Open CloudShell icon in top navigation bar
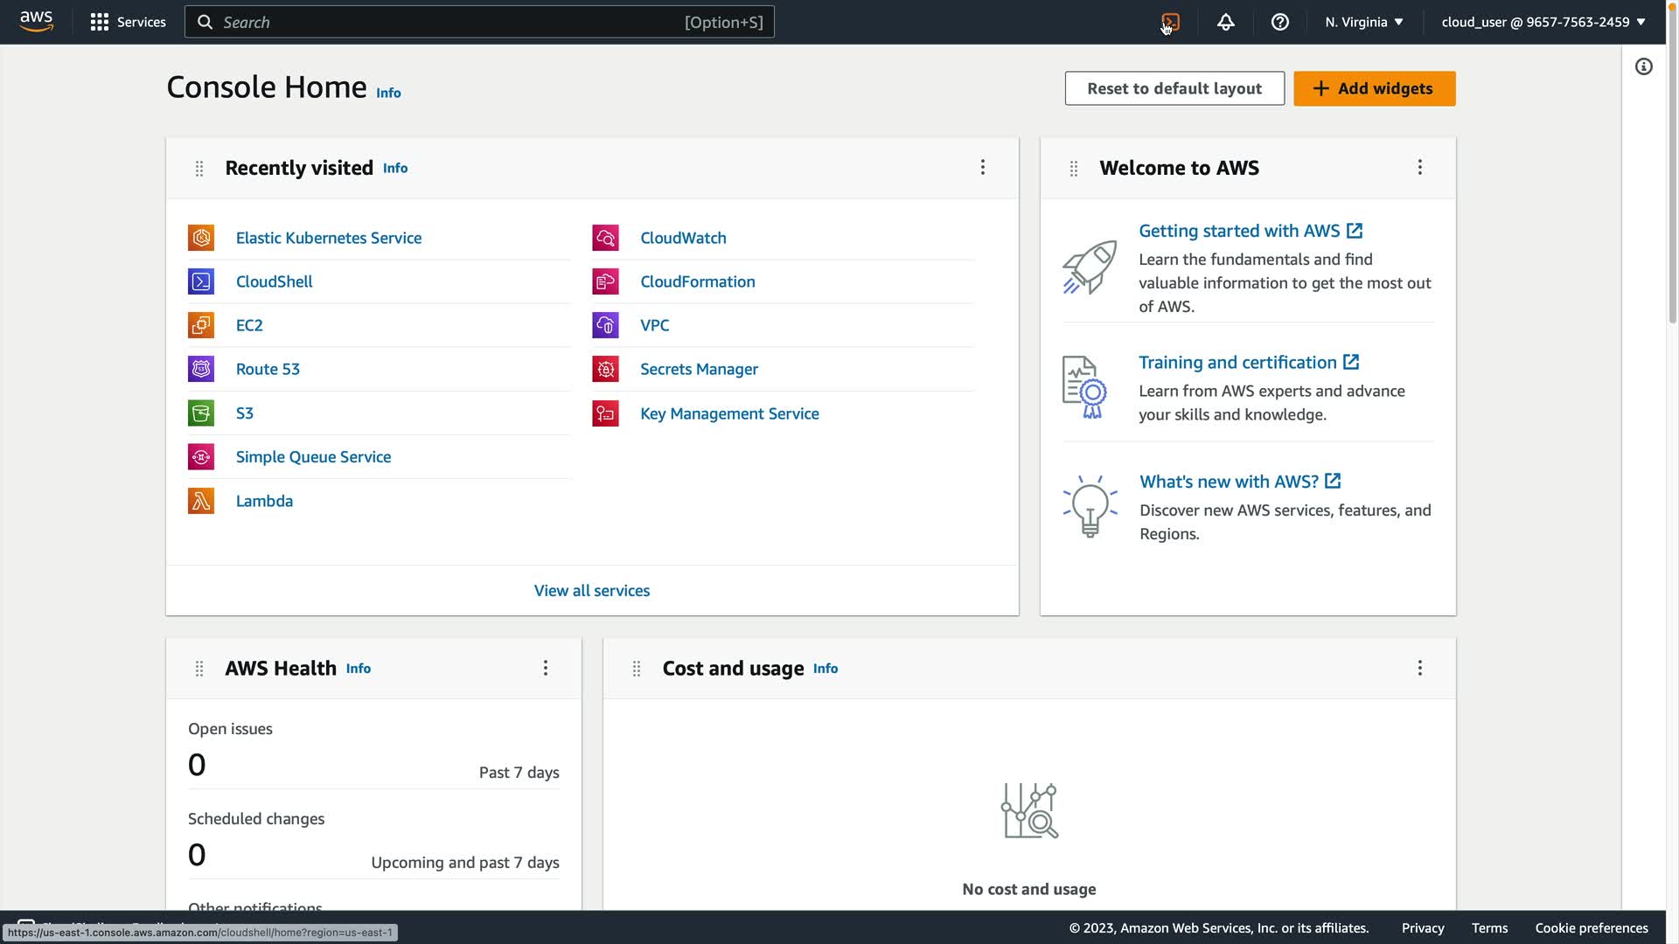The width and height of the screenshot is (1679, 944). (x=1171, y=22)
